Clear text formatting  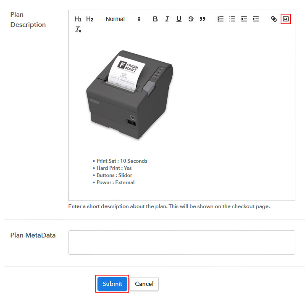pyautogui.click(x=78, y=29)
